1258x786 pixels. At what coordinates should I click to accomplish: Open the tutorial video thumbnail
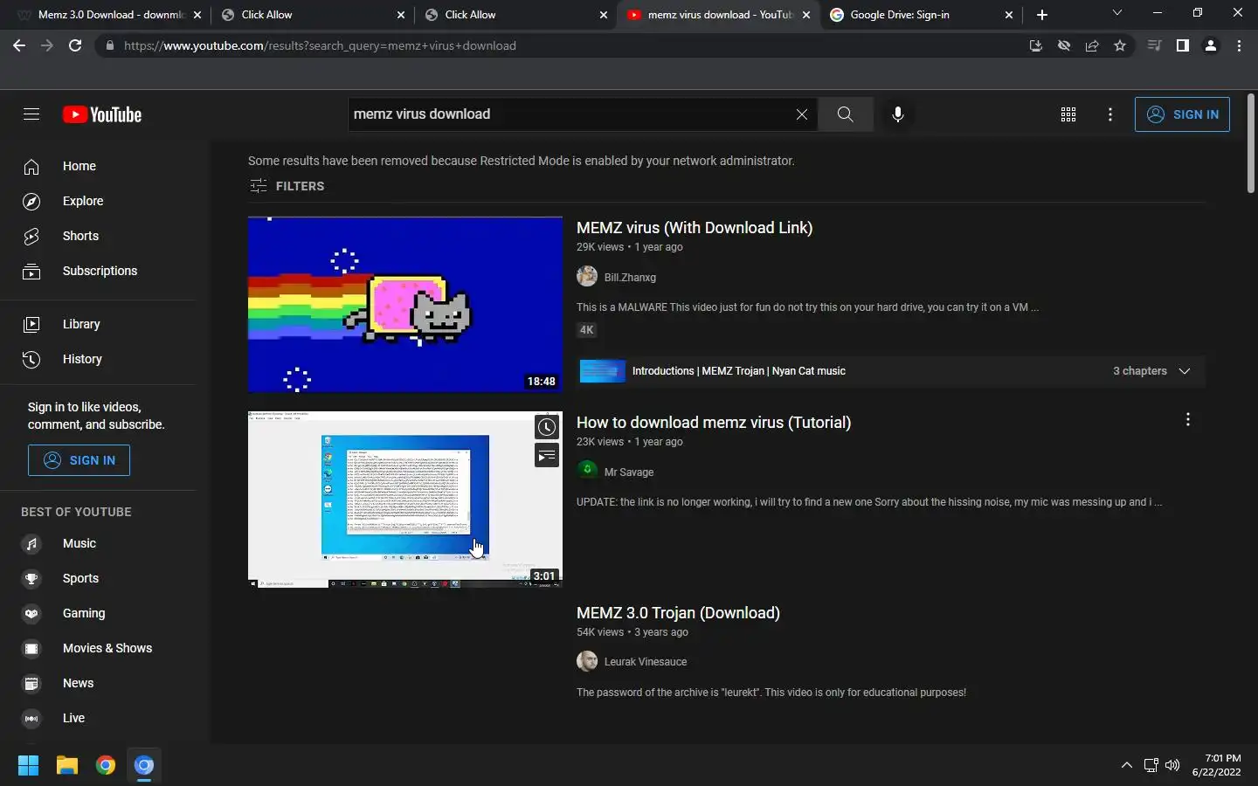point(405,500)
